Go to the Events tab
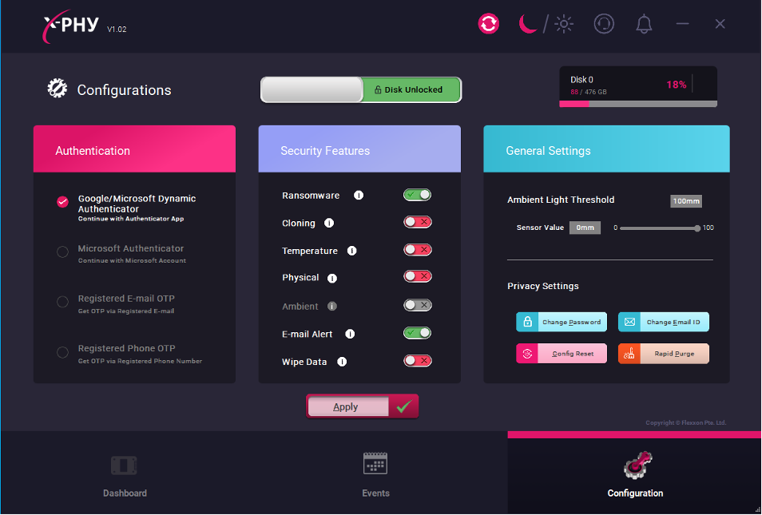This screenshot has width=762, height=515. pyautogui.click(x=375, y=475)
